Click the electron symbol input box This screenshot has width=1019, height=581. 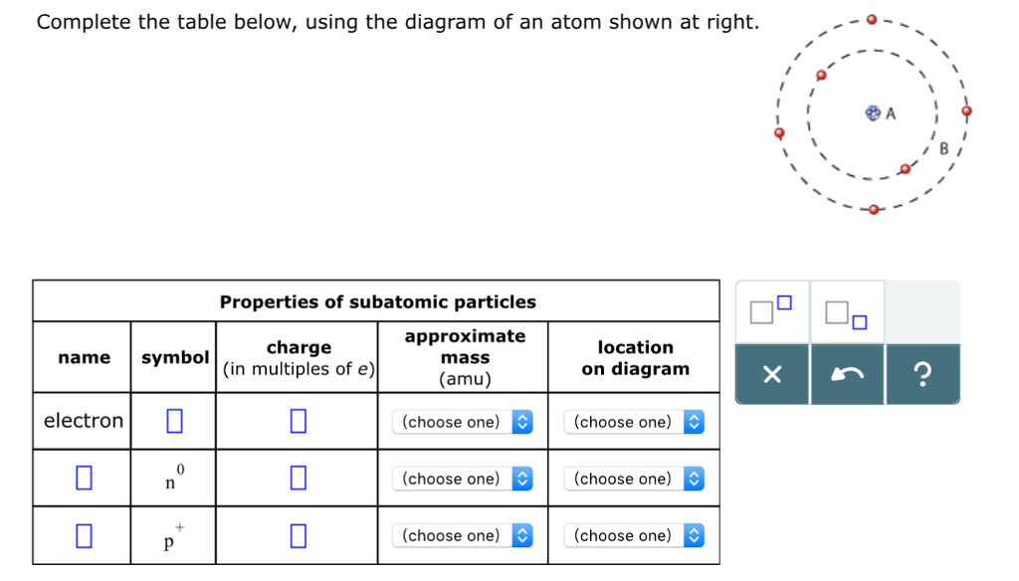point(172,421)
